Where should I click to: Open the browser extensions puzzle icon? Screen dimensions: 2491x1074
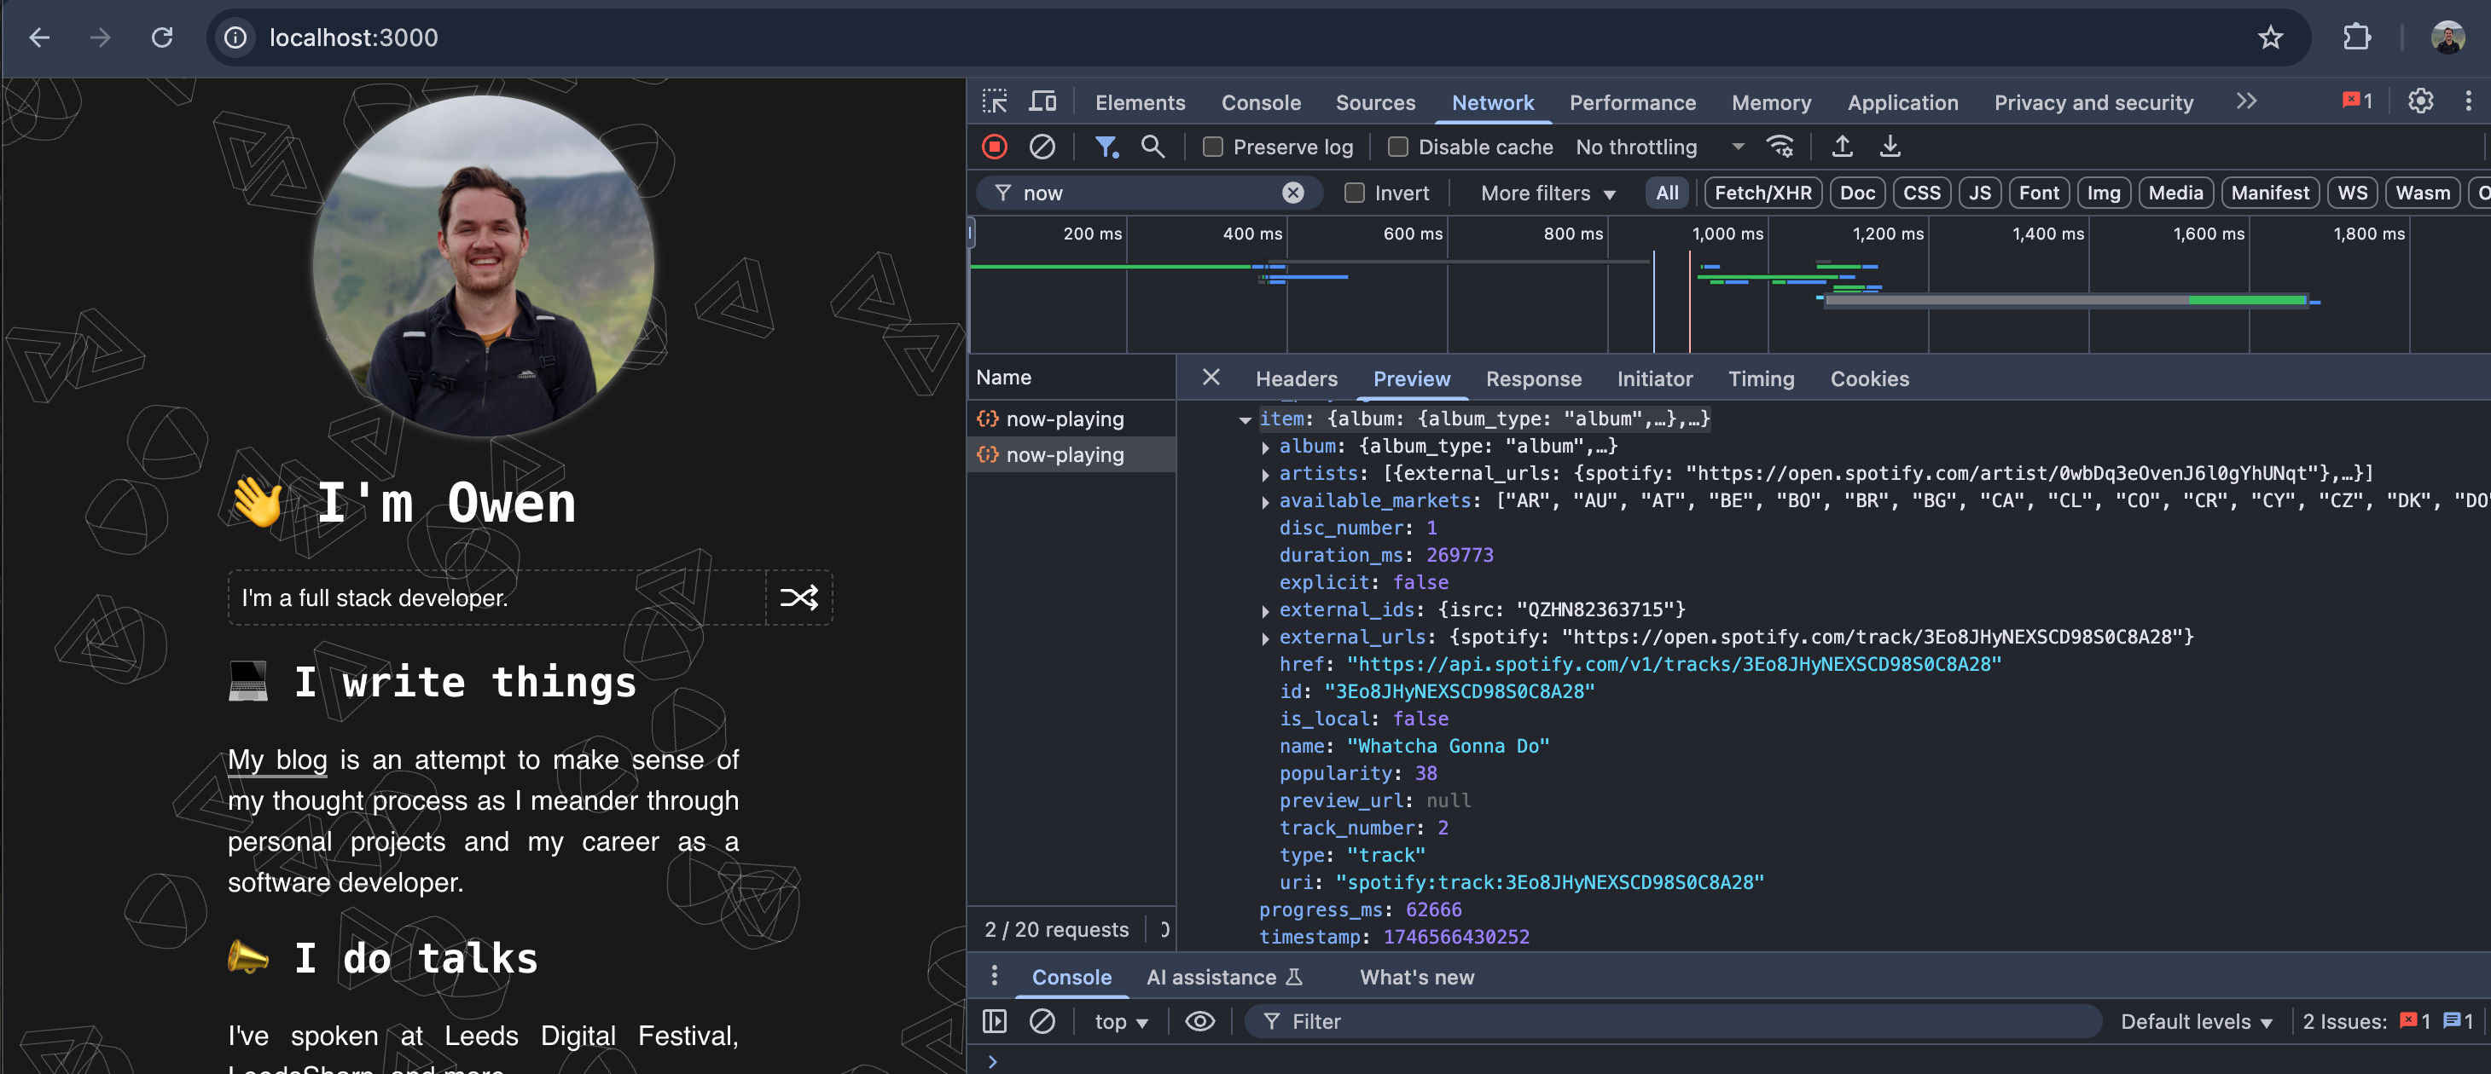tap(2356, 38)
